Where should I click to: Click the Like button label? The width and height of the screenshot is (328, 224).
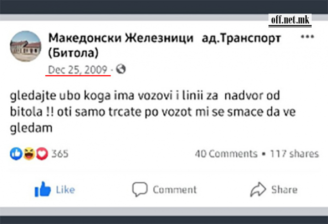click(65, 190)
